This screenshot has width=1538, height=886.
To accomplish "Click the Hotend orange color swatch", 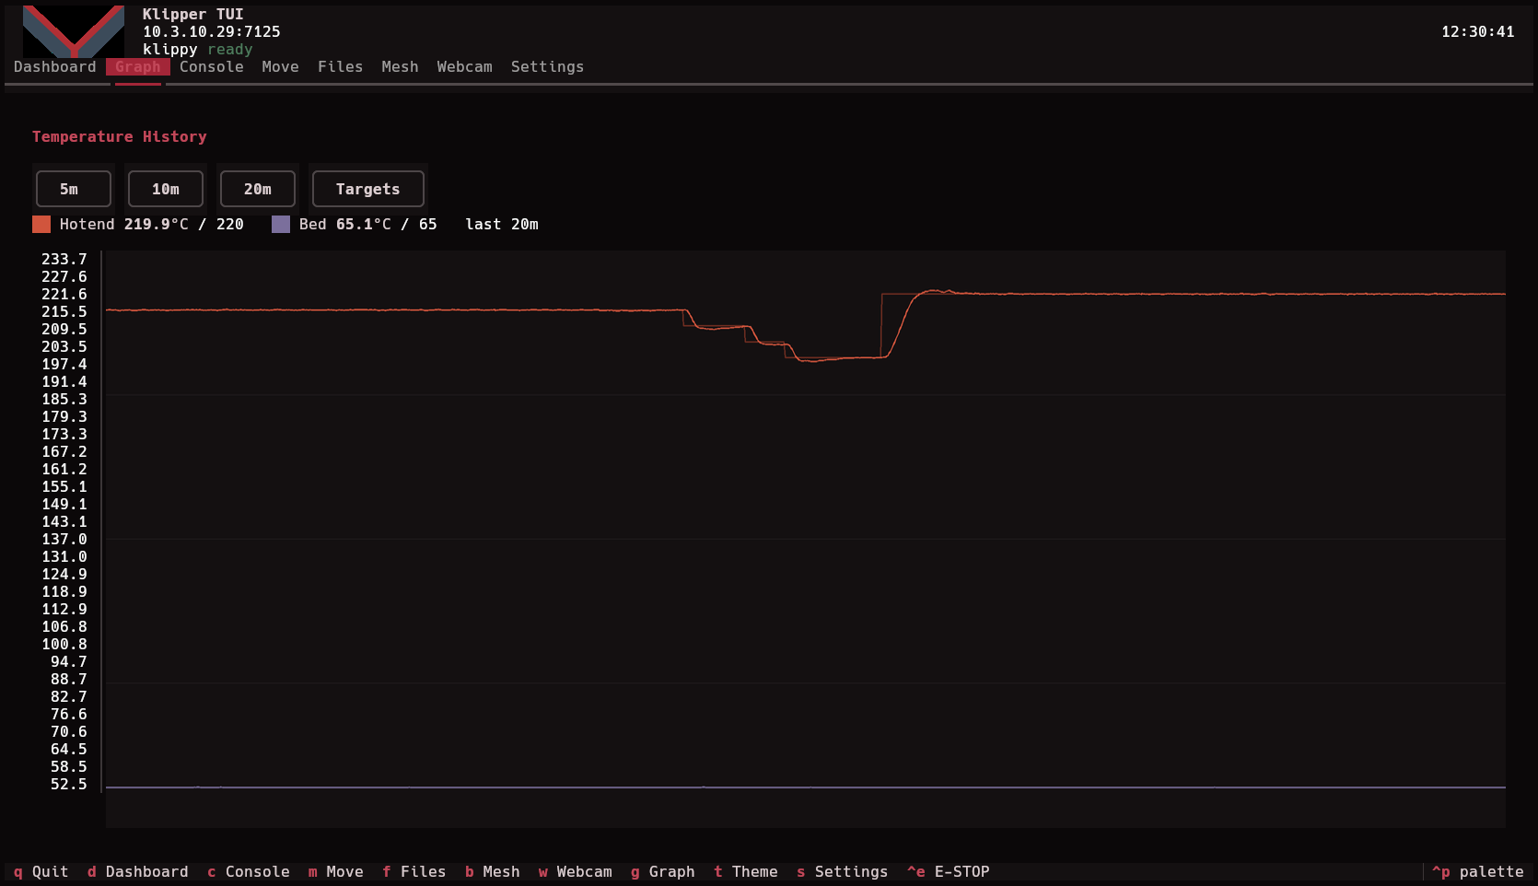I will [x=41, y=224].
